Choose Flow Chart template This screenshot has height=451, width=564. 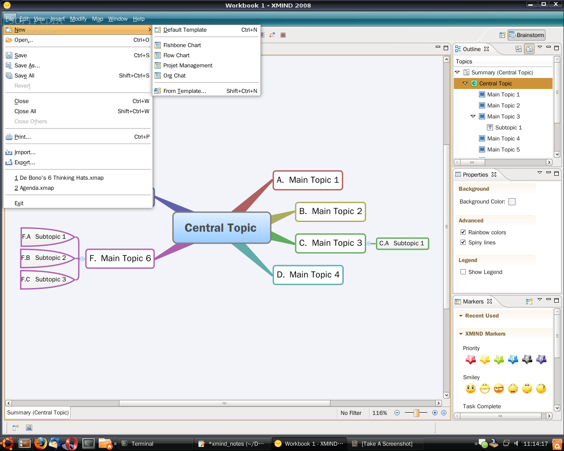tap(206, 55)
